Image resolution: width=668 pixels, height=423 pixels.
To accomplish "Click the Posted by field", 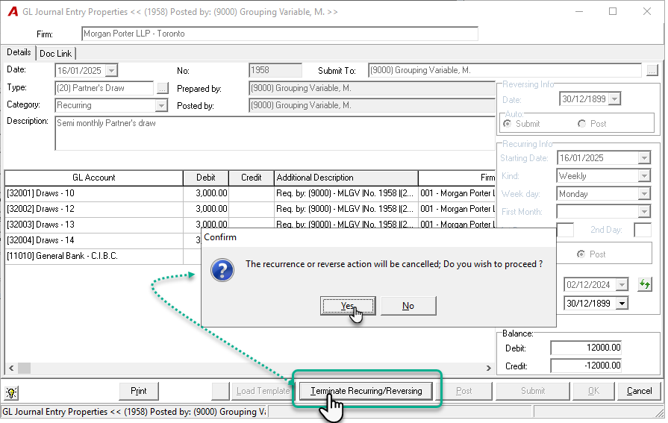I will (x=372, y=105).
